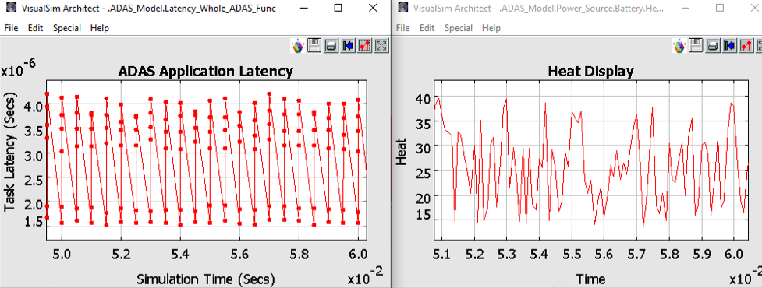The height and width of the screenshot is (288, 762).
Task: Rescale Latency plot to fit data
Action: point(381,46)
